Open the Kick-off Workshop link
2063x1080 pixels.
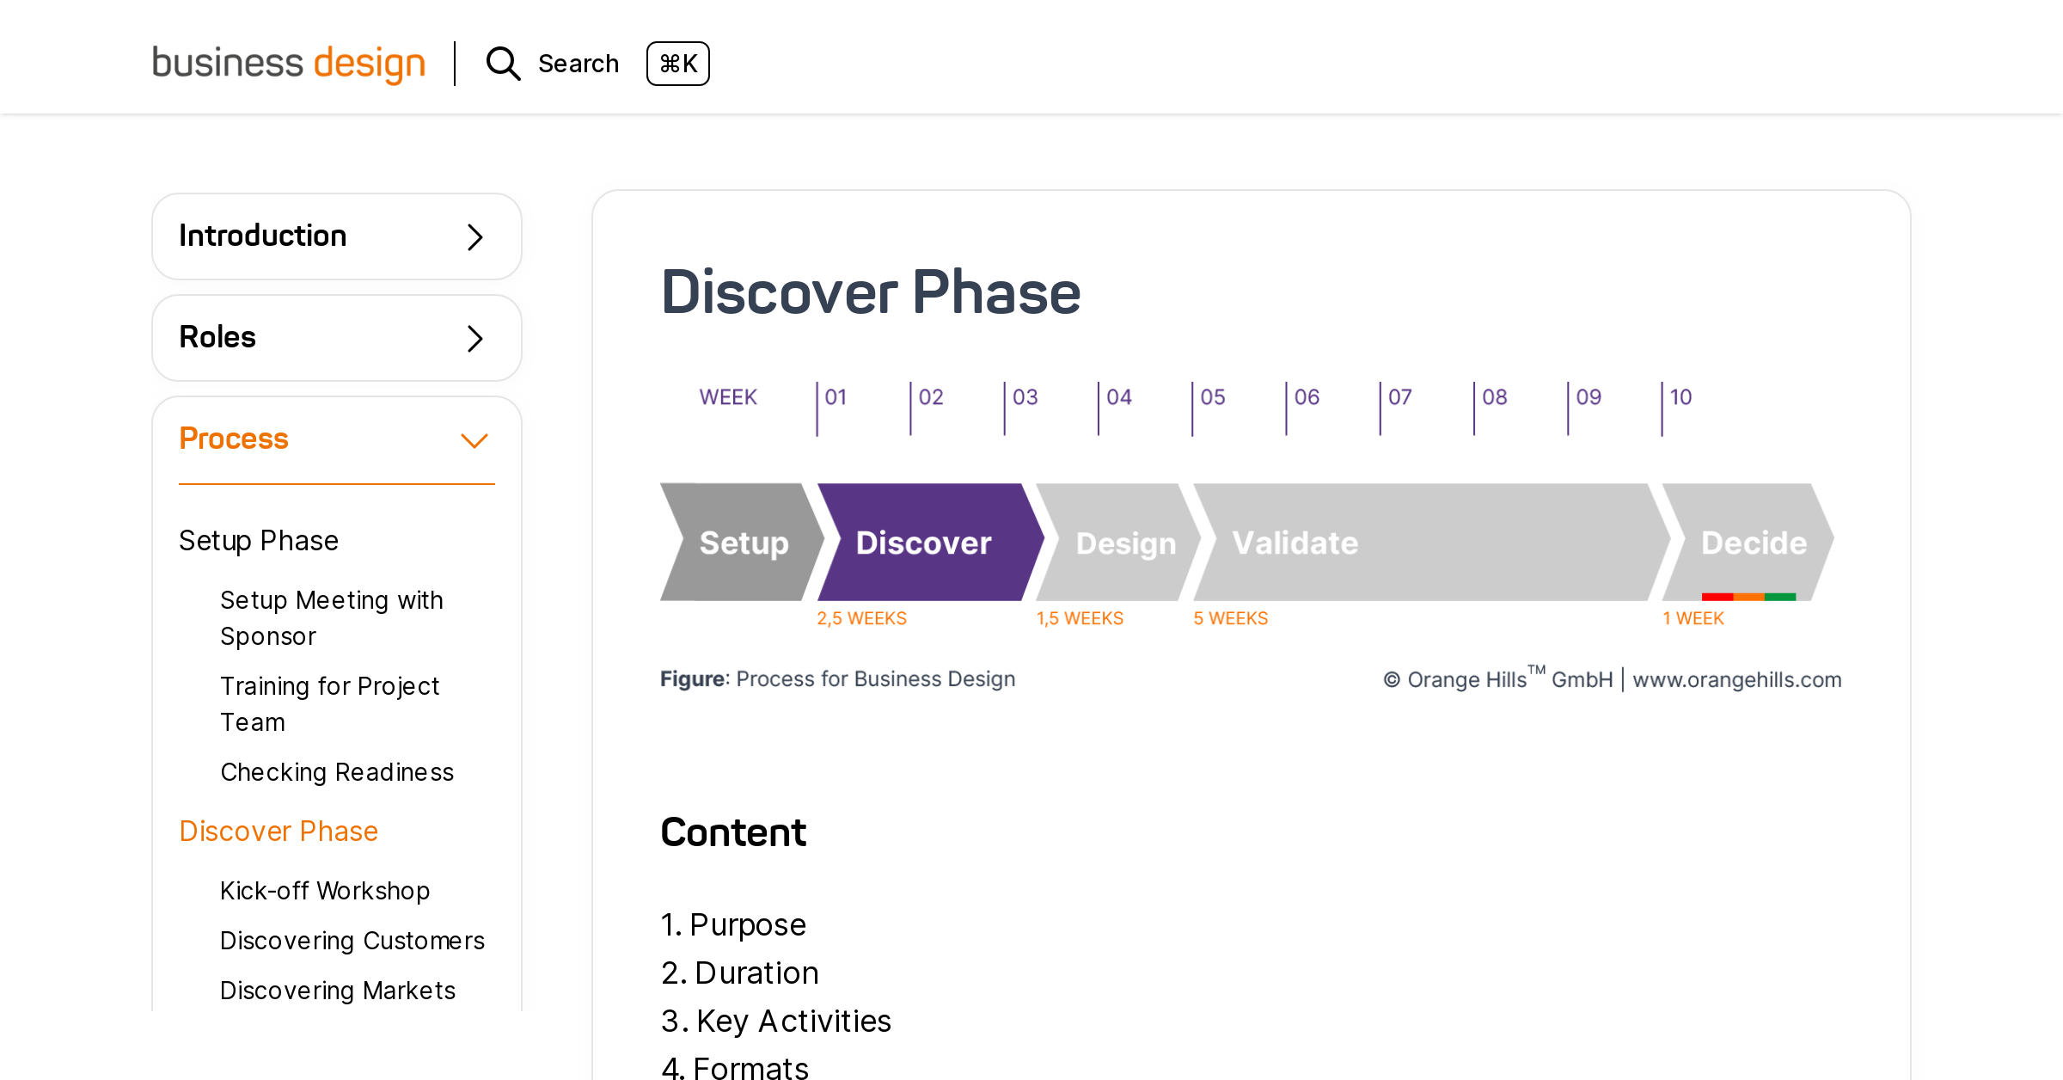325,890
